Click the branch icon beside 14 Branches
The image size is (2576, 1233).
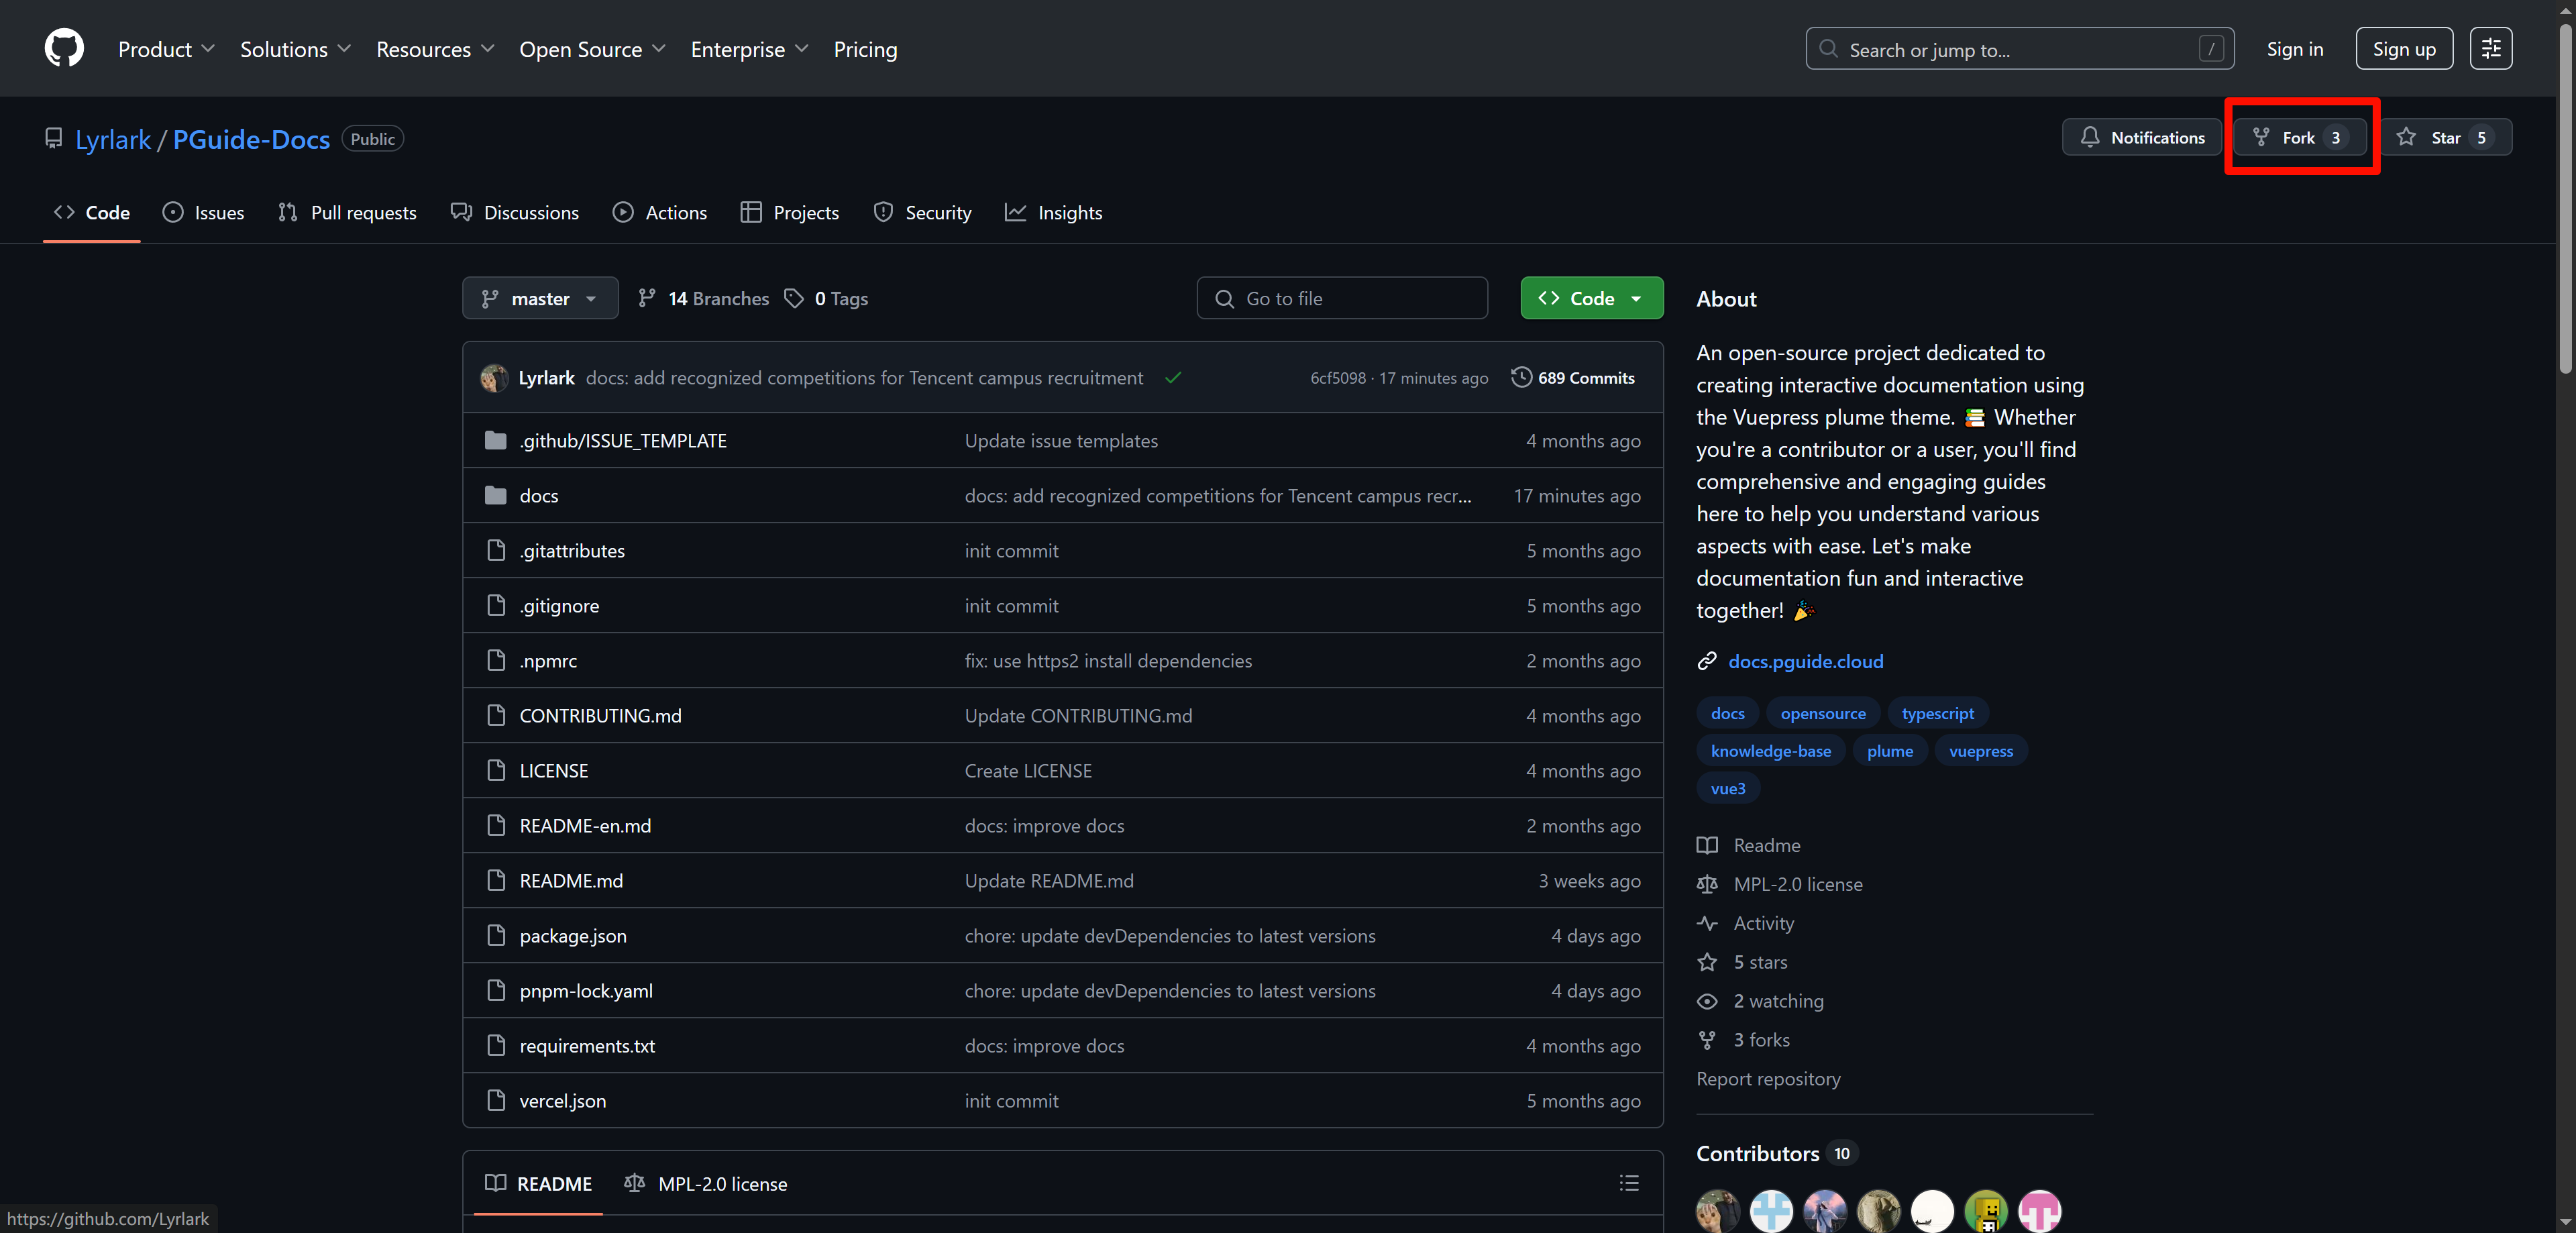point(647,298)
